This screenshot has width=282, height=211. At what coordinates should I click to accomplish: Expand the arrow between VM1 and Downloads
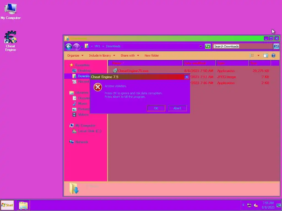coord(103,46)
